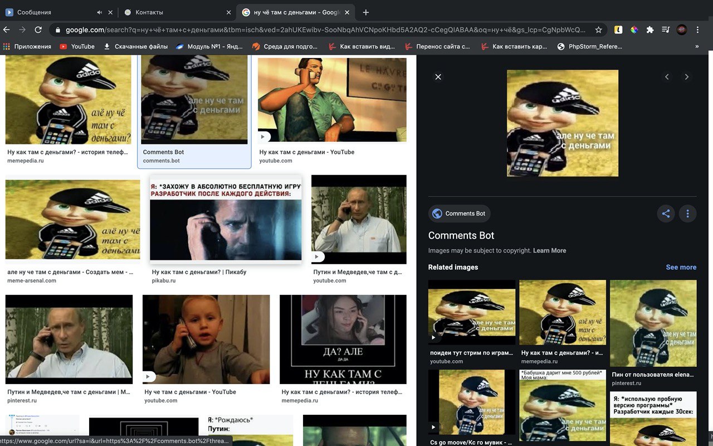
Task: Click the Learn More copyright link
Action: pos(549,250)
